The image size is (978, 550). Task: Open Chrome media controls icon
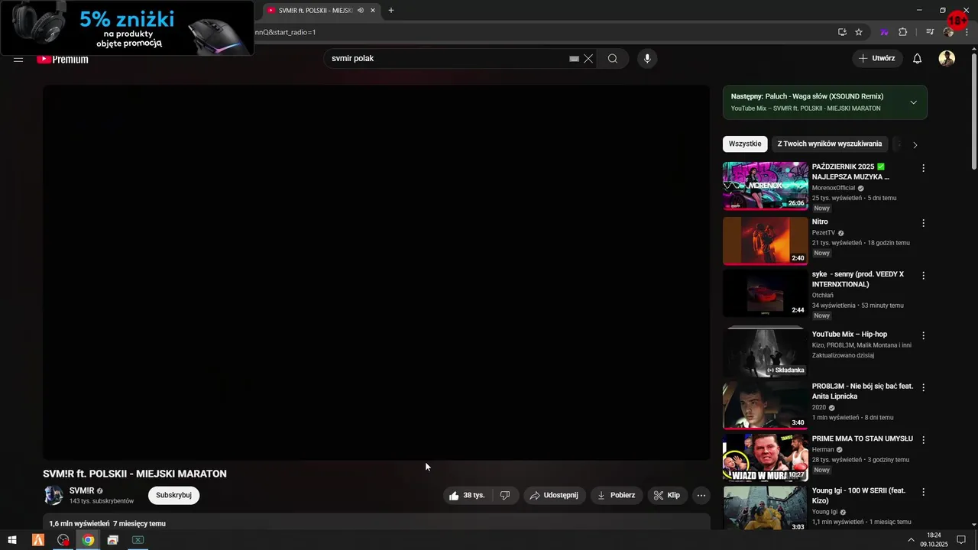[x=930, y=32]
